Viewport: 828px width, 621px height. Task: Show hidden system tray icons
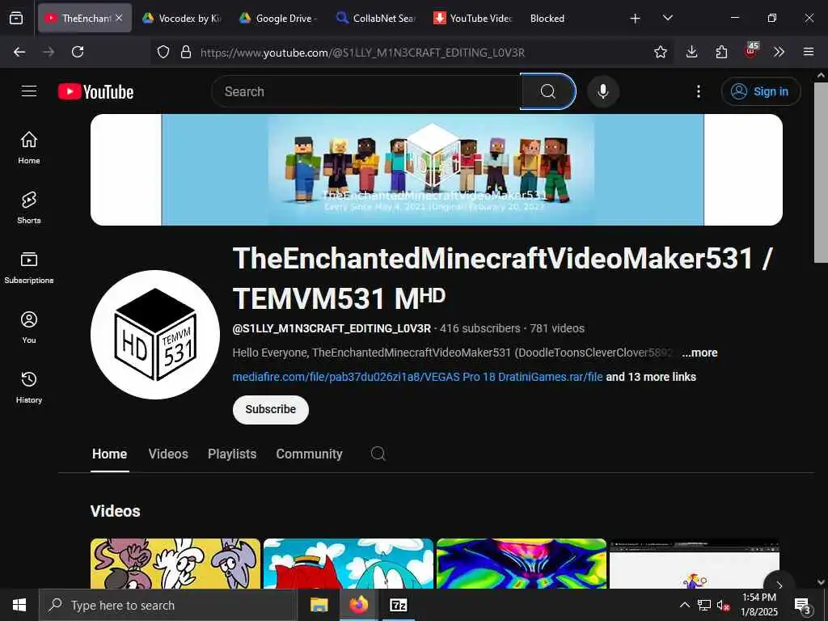point(684,605)
